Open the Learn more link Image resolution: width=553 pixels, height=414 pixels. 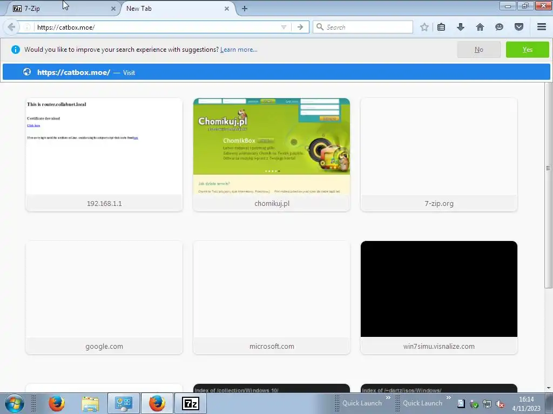coord(239,50)
